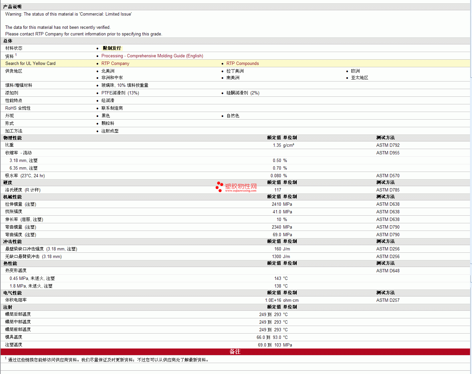Click the PTFE润滑剂 (13%) additive entry
The image size is (472, 374).
click(120, 93)
